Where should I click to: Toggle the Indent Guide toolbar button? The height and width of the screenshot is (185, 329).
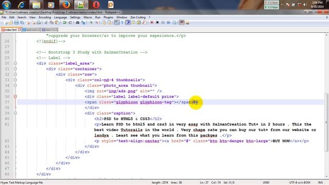(x=128, y=23)
